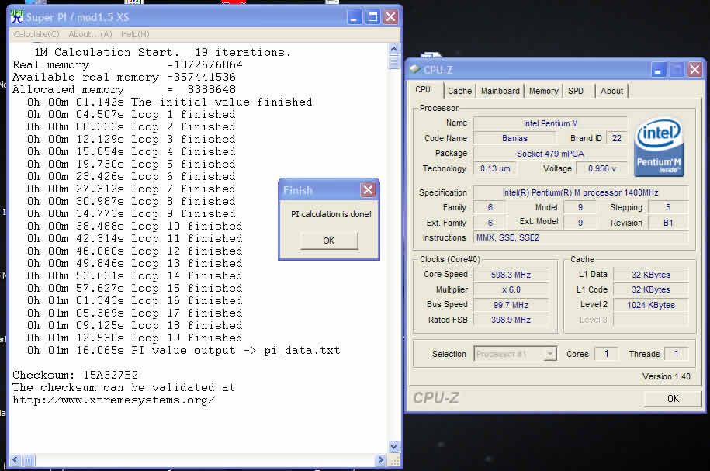Click OK button in CPU-Z window
The height and width of the screenshot is (471, 710).
673,399
